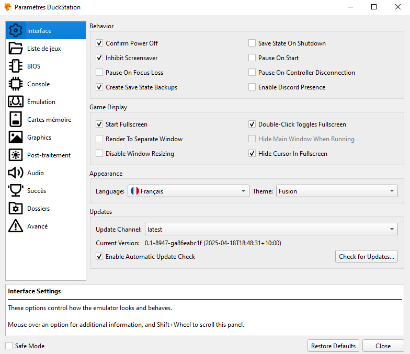Toggle Double-Click Toggles Fullscreen
Image resolution: width=410 pixels, height=354 pixels.
(x=252, y=124)
